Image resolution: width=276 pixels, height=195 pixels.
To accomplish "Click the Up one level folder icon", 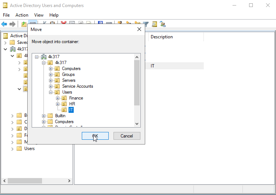I will pyautogui.click(x=24, y=24).
